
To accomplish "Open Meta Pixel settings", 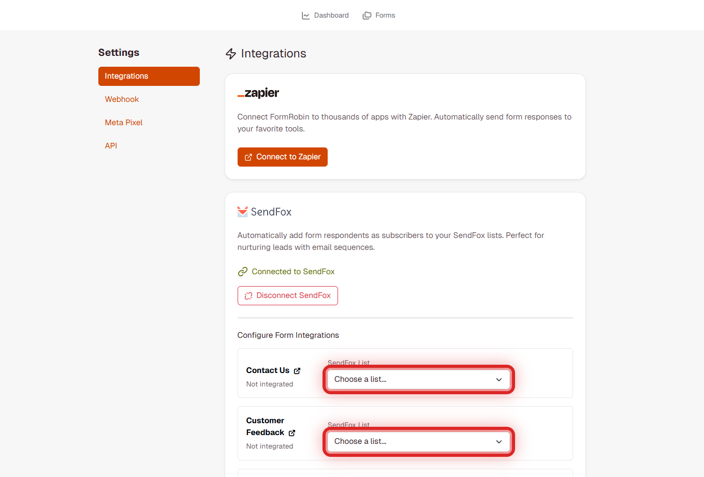I will pyautogui.click(x=124, y=122).
